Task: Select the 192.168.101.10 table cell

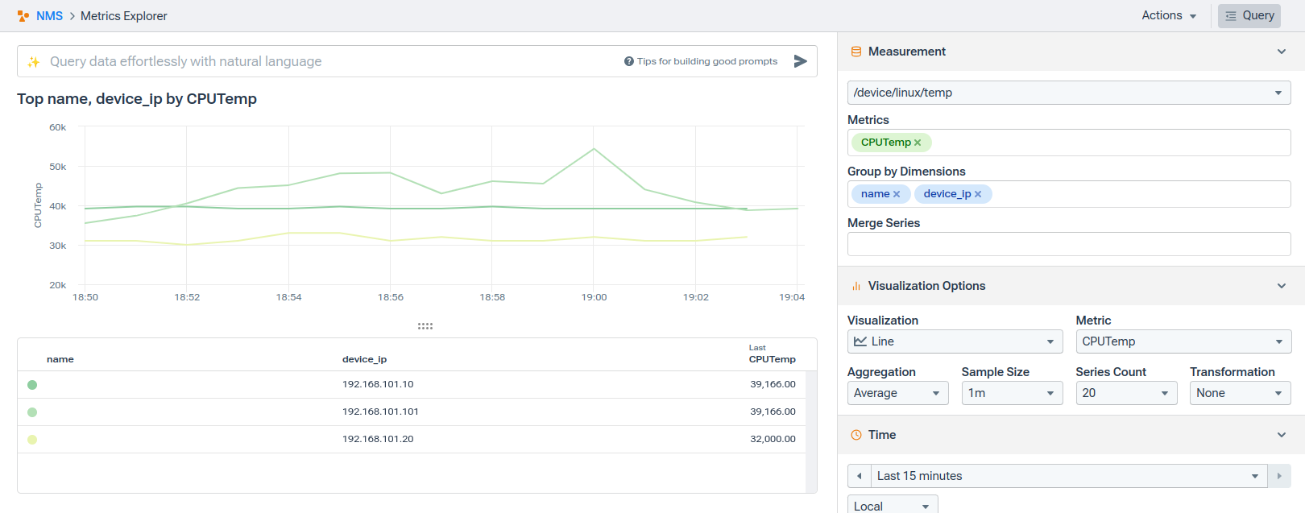Action: (x=378, y=384)
